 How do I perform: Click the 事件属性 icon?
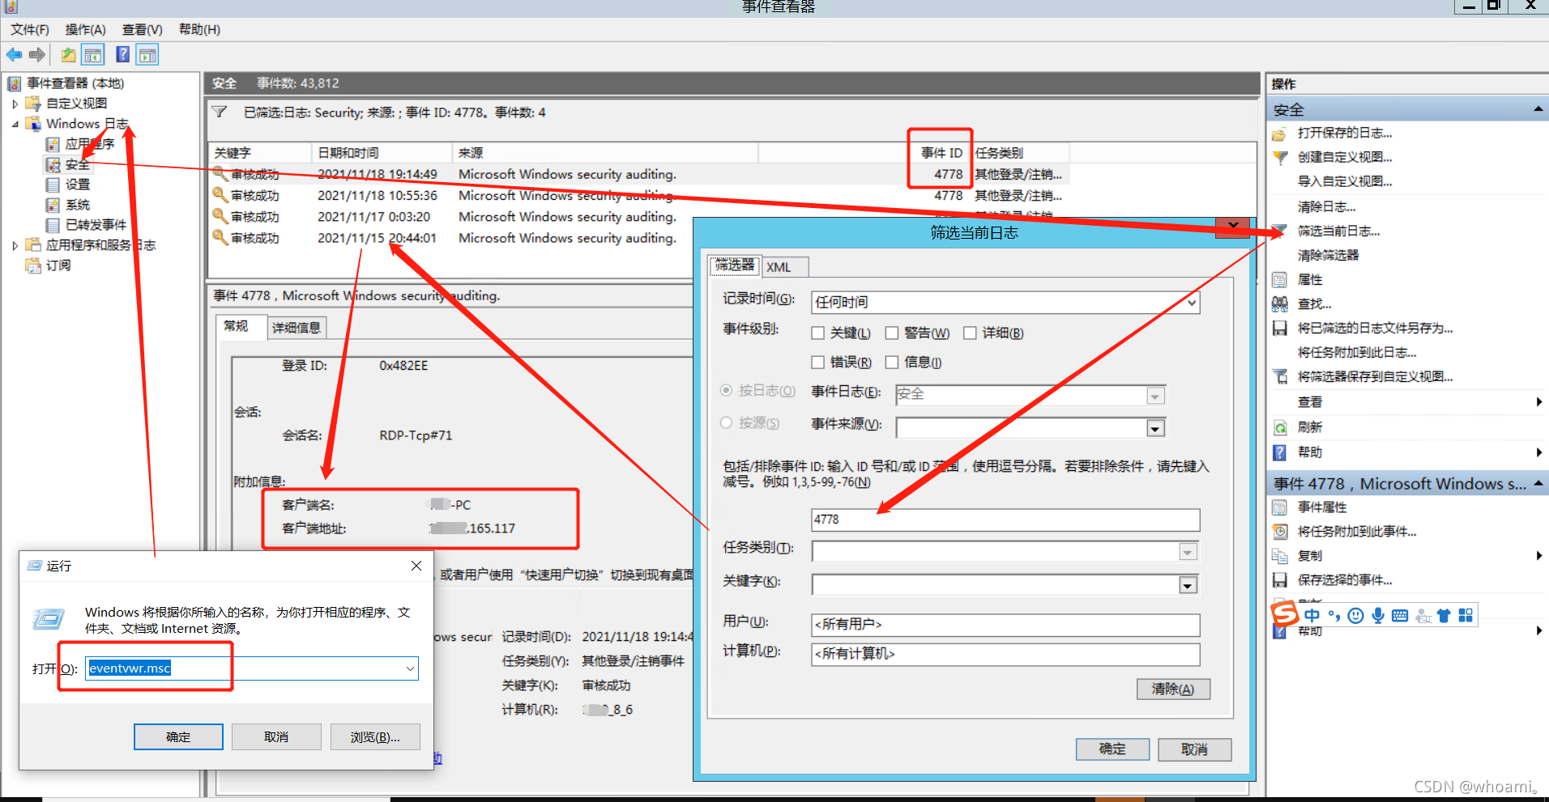(1280, 507)
